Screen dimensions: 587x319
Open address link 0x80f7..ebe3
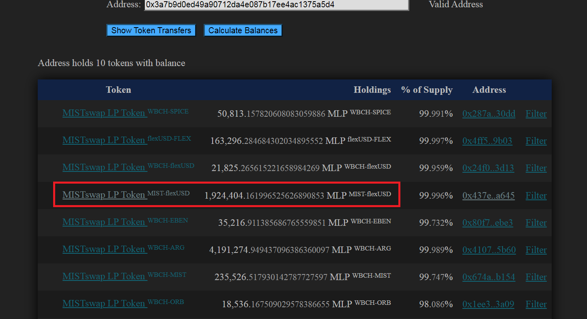pyautogui.click(x=488, y=223)
